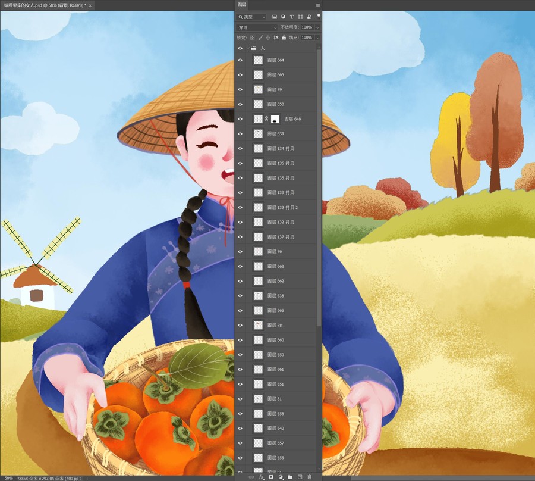535x481 pixels.
Task: Hide layer 图层 664
Action: (x=240, y=60)
